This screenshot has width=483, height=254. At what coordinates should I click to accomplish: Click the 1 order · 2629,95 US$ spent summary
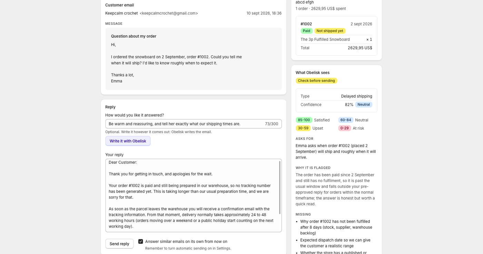(321, 9)
